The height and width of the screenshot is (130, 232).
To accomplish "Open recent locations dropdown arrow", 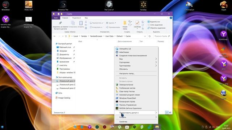I will [63, 36].
